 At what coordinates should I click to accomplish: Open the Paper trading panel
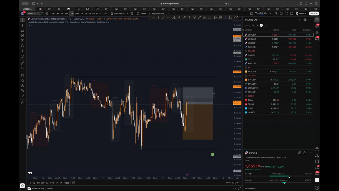pos(36,188)
